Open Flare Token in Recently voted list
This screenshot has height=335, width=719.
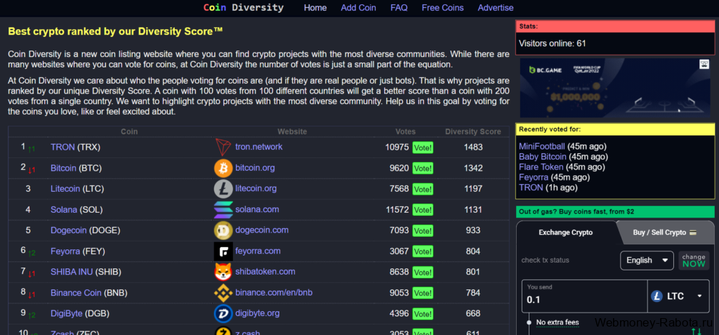541,167
